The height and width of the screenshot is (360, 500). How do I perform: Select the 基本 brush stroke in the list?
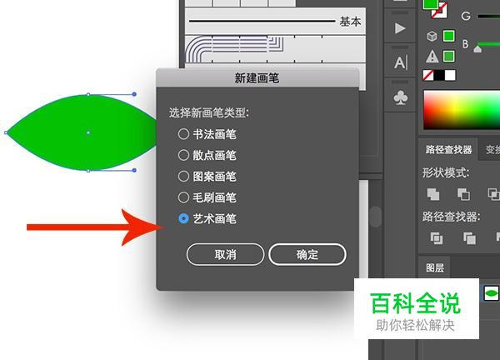[x=275, y=22]
